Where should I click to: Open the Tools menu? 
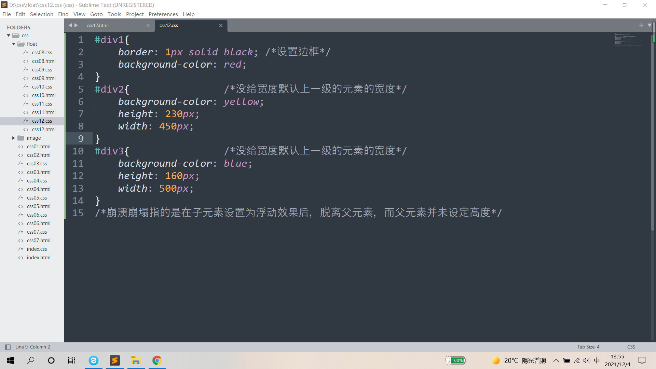tap(114, 14)
